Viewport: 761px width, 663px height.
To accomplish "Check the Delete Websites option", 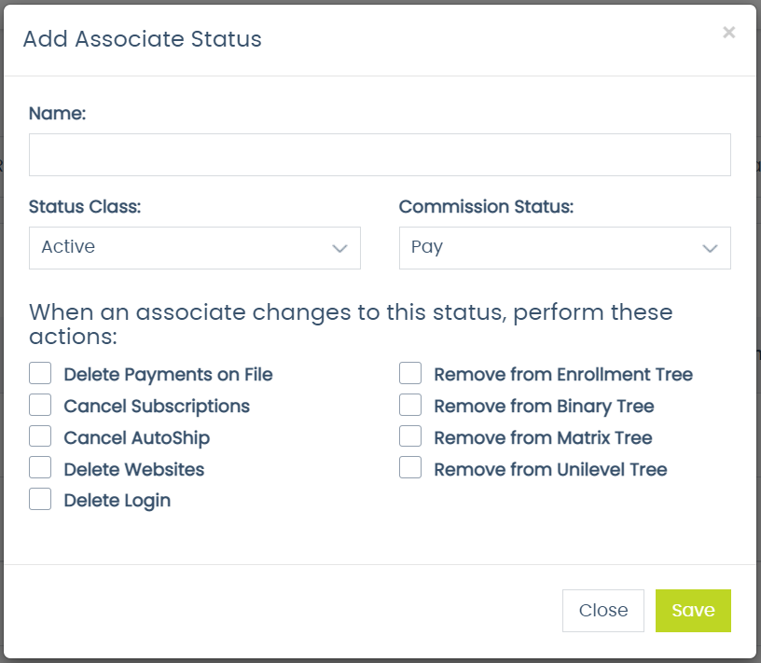I will tap(40, 468).
